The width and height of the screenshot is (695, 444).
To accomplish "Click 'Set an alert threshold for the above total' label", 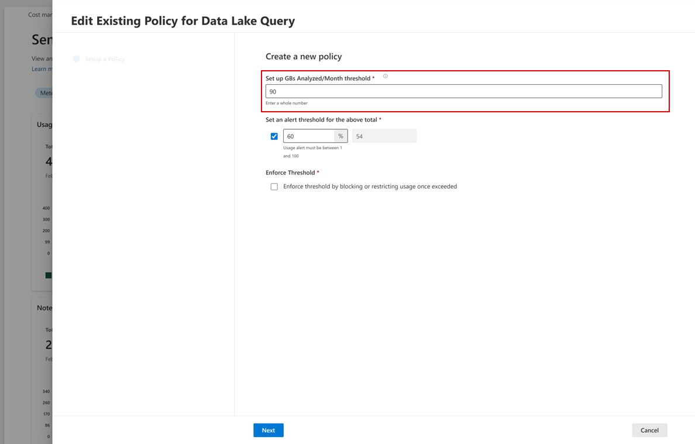I will point(321,120).
